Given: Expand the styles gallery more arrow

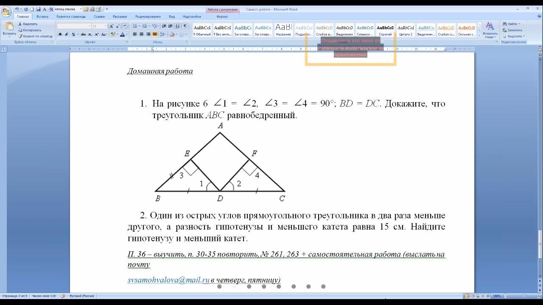Looking at the screenshot, I should [479, 35].
